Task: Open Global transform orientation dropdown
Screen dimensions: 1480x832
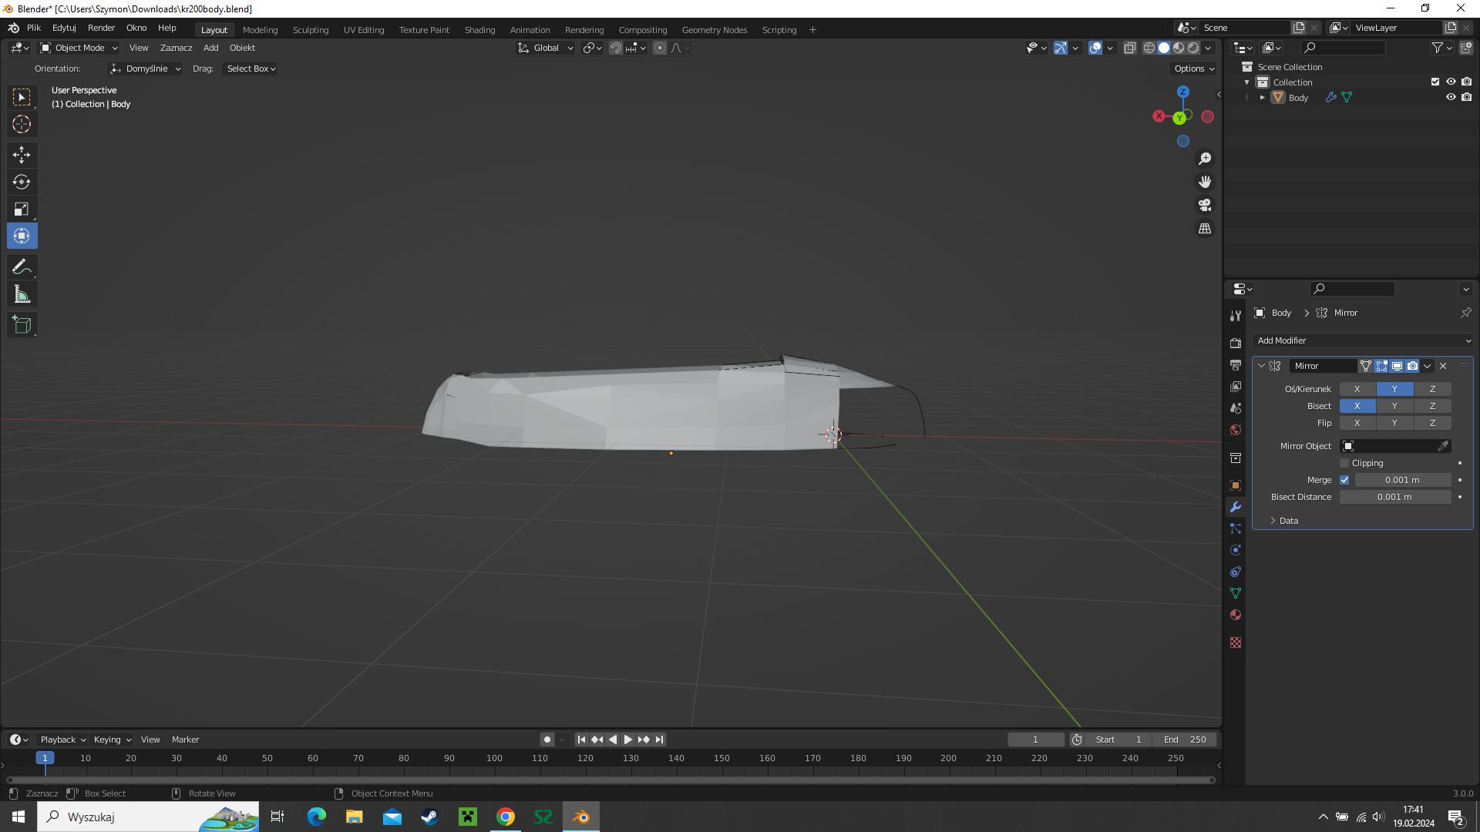Action: pyautogui.click(x=546, y=48)
